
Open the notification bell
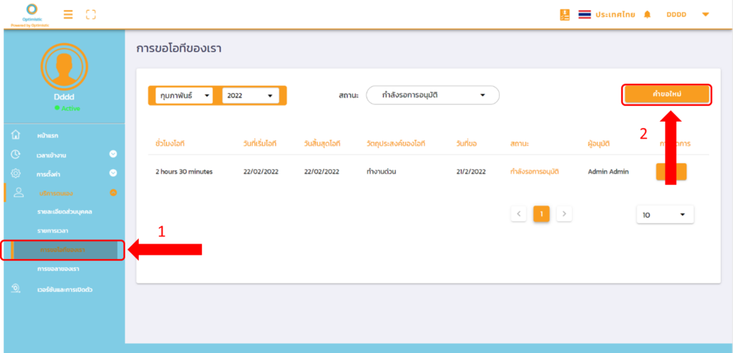click(x=647, y=14)
